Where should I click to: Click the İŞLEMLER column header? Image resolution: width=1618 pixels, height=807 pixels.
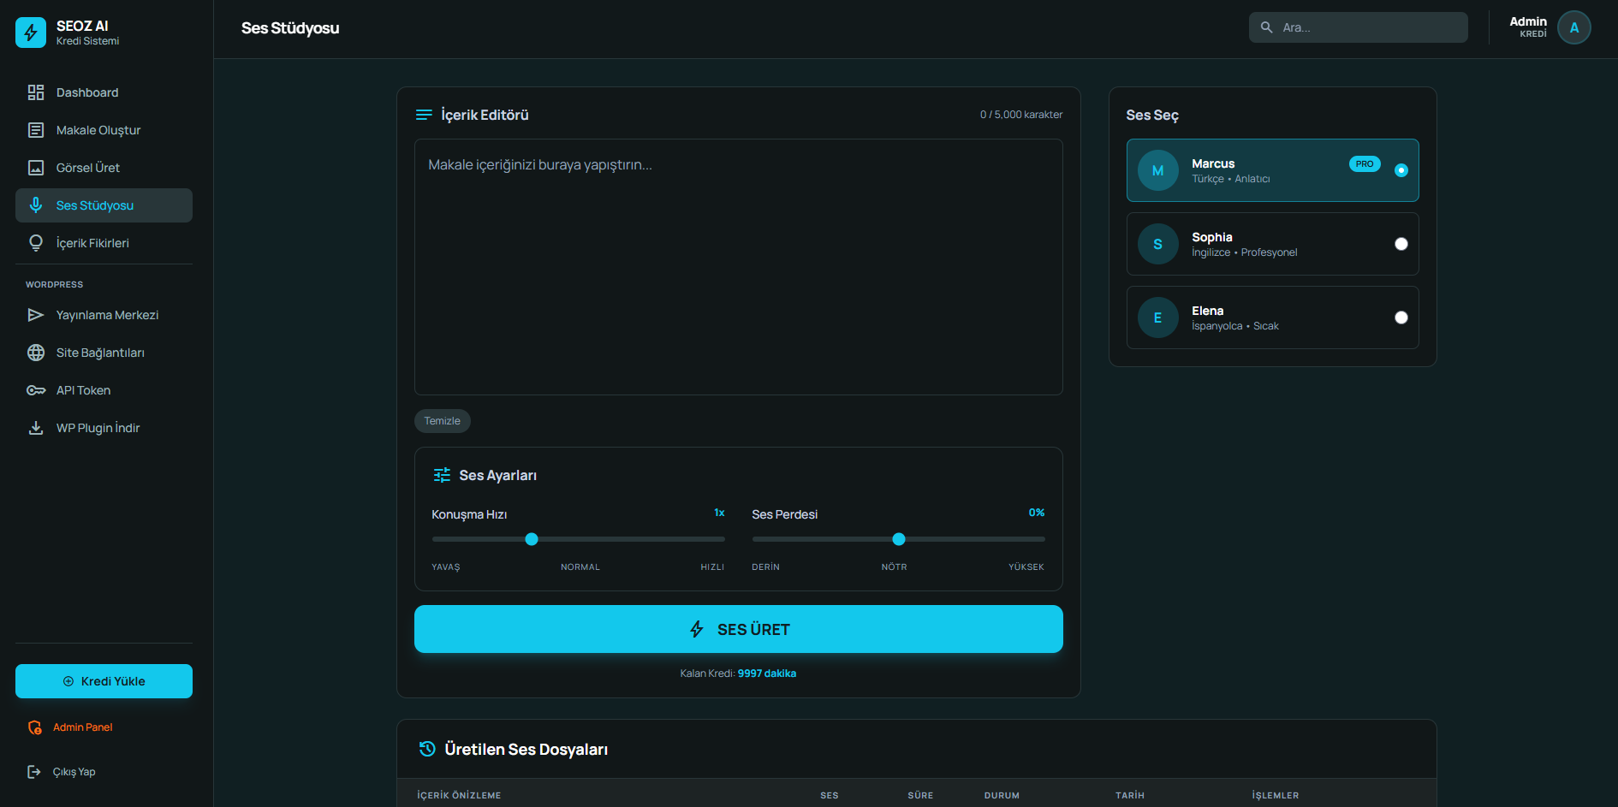tap(1276, 795)
